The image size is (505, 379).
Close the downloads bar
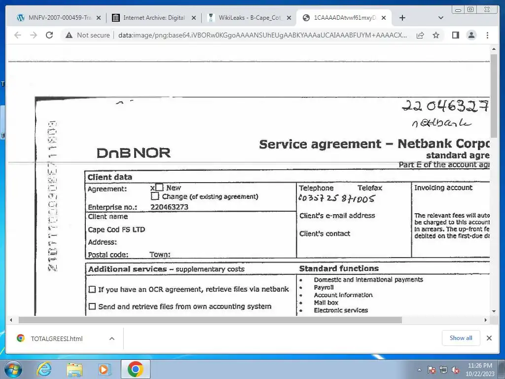coord(489,338)
